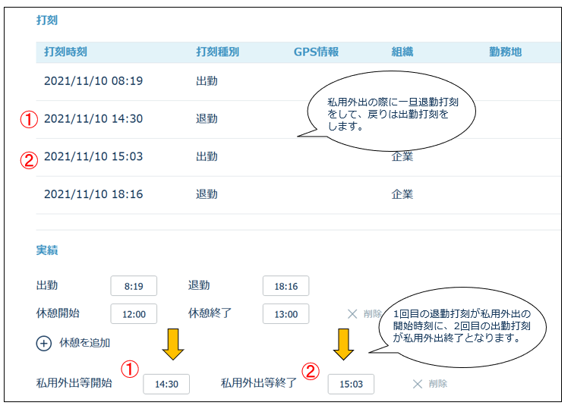571x412 pixels.
Task: Click the 勤務地 column header
Action: click(505, 52)
